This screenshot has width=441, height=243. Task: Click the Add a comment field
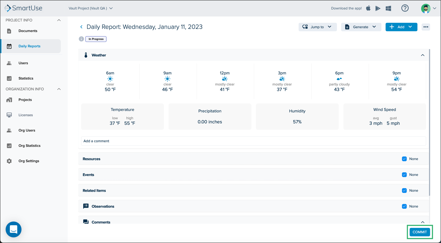pos(253,141)
